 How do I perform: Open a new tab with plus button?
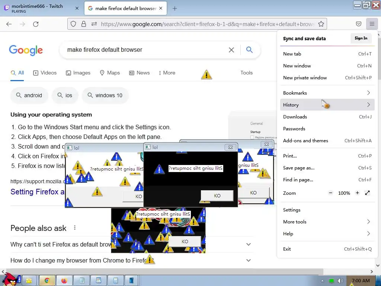[175, 9]
